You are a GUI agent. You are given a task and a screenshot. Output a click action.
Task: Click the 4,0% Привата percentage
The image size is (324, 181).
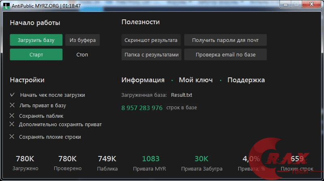pyautogui.click(x=251, y=163)
